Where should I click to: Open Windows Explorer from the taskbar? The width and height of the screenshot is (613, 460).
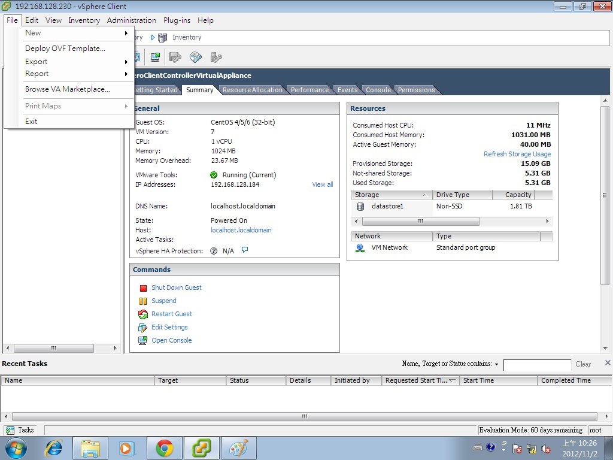click(x=90, y=448)
